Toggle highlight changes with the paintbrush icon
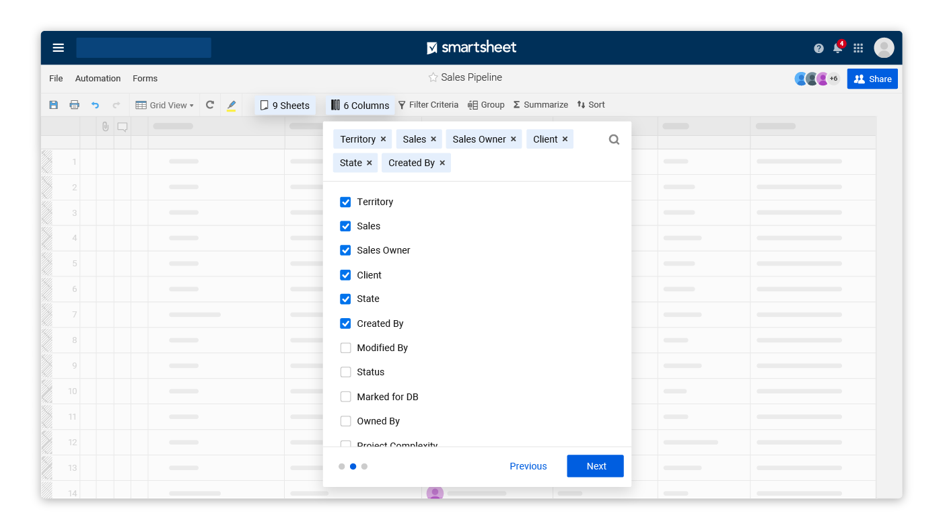 (x=231, y=105)
